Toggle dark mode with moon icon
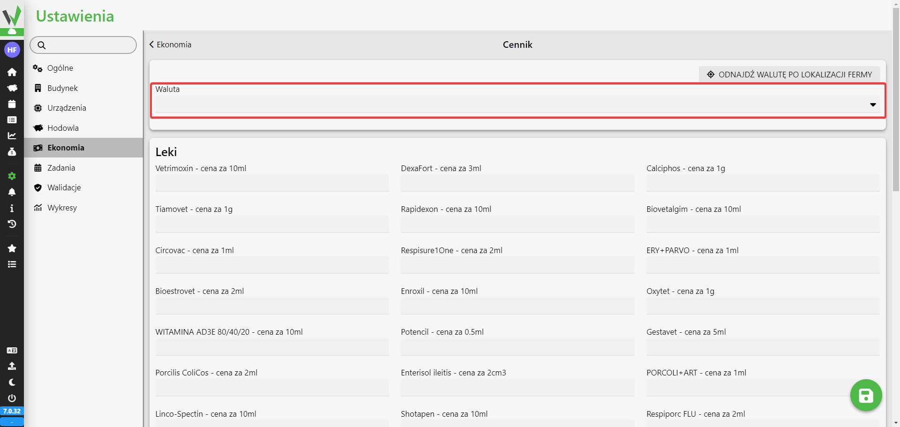This screenshot has width=900, height=427. point(12,382)
